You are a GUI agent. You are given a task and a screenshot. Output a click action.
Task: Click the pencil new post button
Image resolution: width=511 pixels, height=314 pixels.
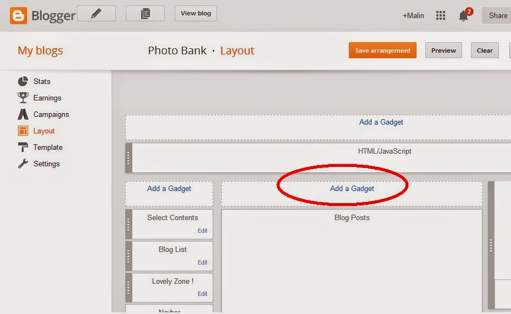pos(97,14)
